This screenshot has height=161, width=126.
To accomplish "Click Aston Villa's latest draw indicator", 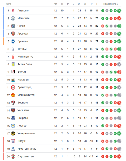I will (x=119, y=64).
